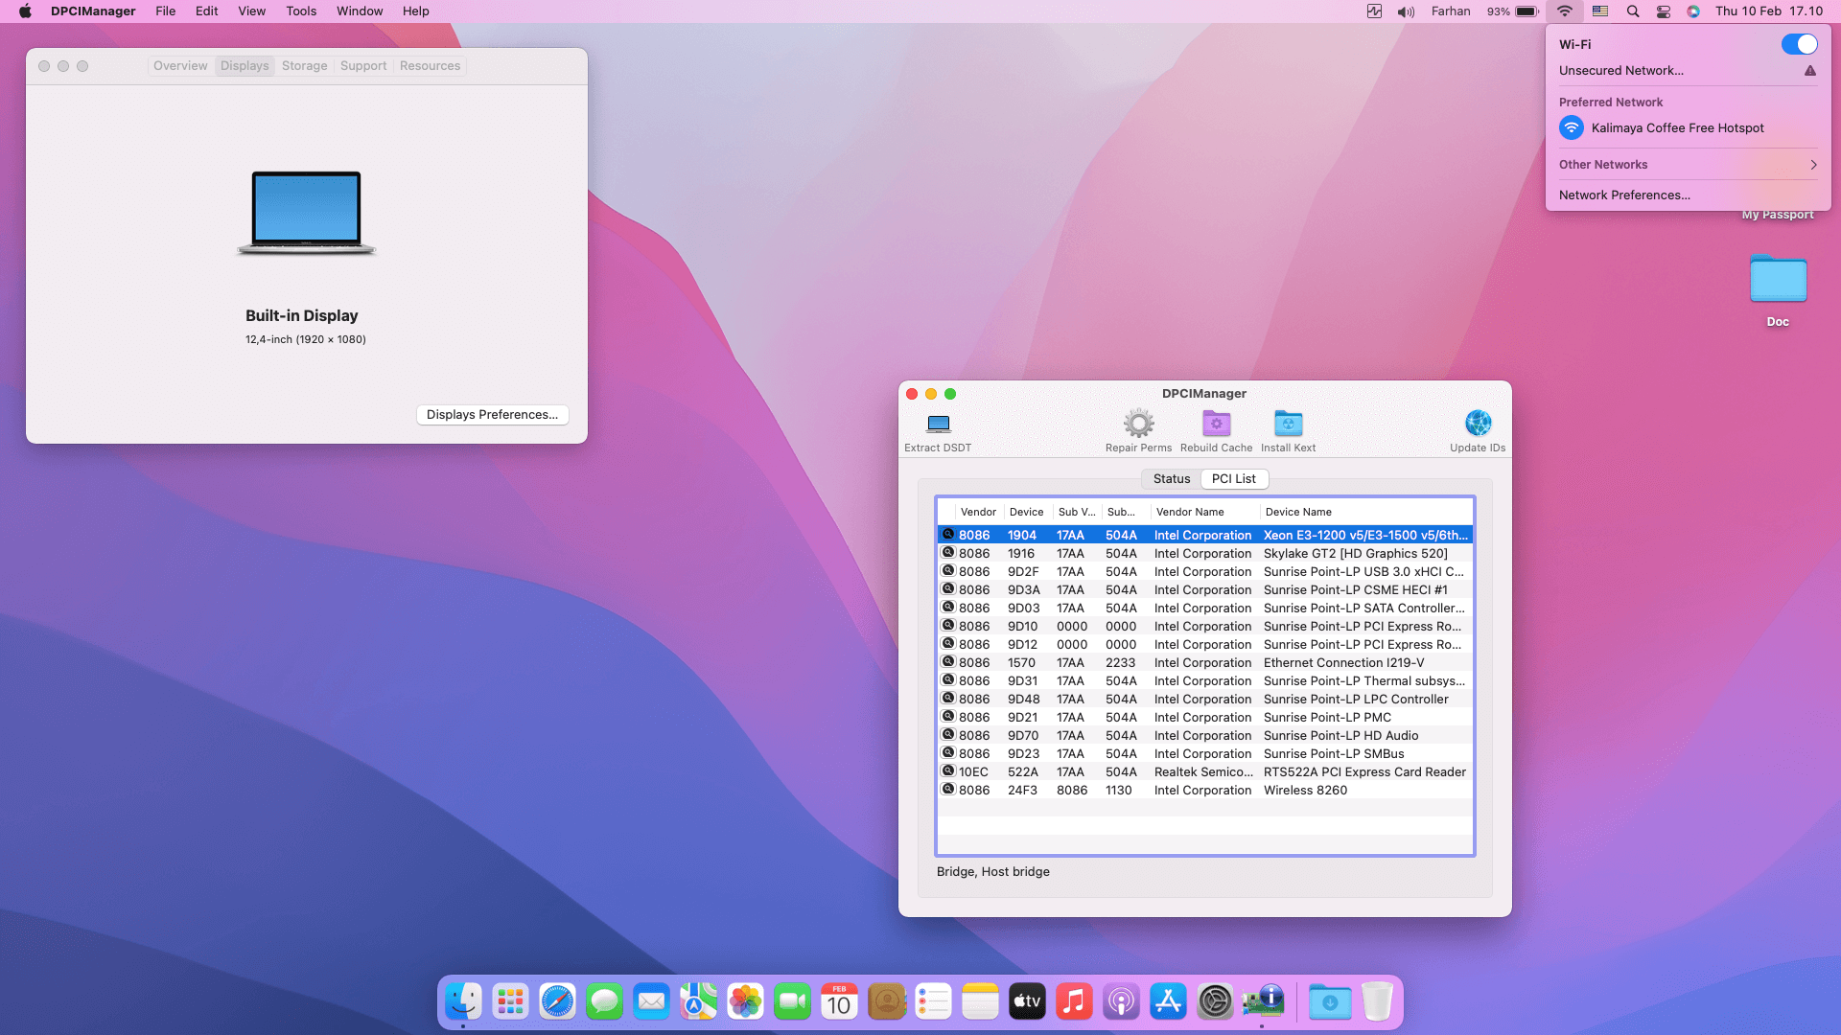The height and width of the screenshot is (1035, 1841).
Task: Launch Photos from the Dock
Action: [745, 1001]
